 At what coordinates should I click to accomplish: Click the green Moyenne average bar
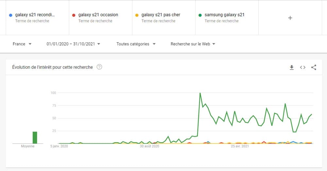tap(35, 138)
